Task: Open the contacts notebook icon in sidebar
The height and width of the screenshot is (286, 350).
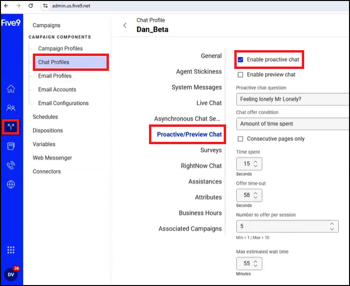Action: coord(11,146)
